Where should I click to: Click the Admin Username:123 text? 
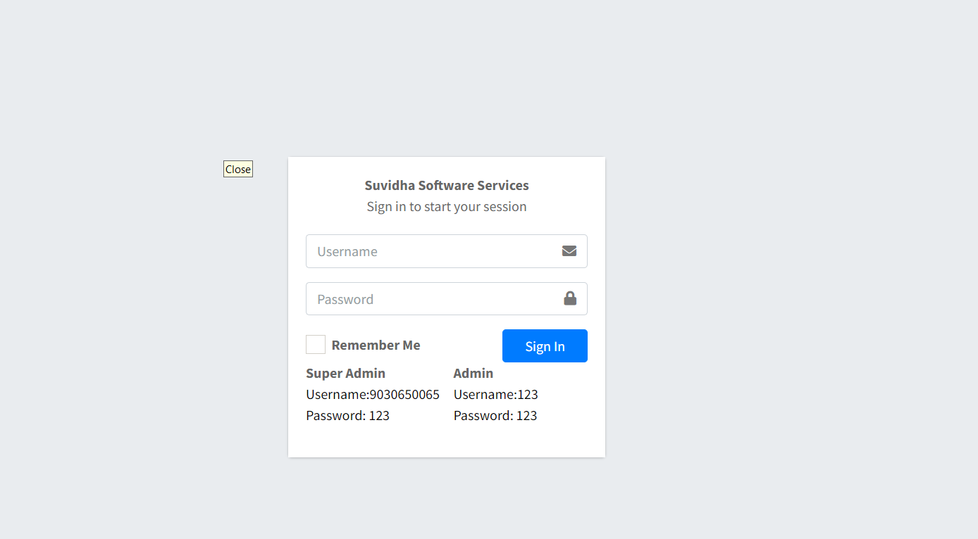(x=495, y=394)
